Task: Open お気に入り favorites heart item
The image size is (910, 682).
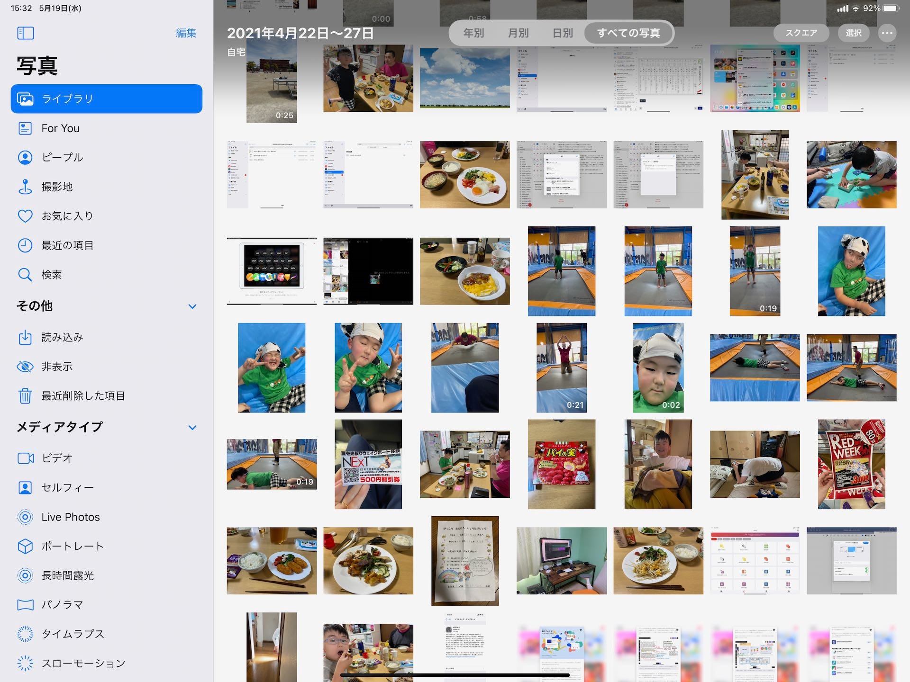Action: (x=67, y=216)
